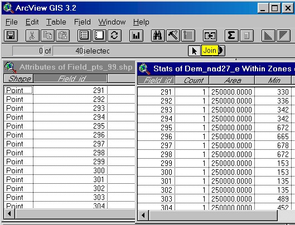Click the ArcView GIS title bar icon
This screenshot has width=295, height=225.
8,8
